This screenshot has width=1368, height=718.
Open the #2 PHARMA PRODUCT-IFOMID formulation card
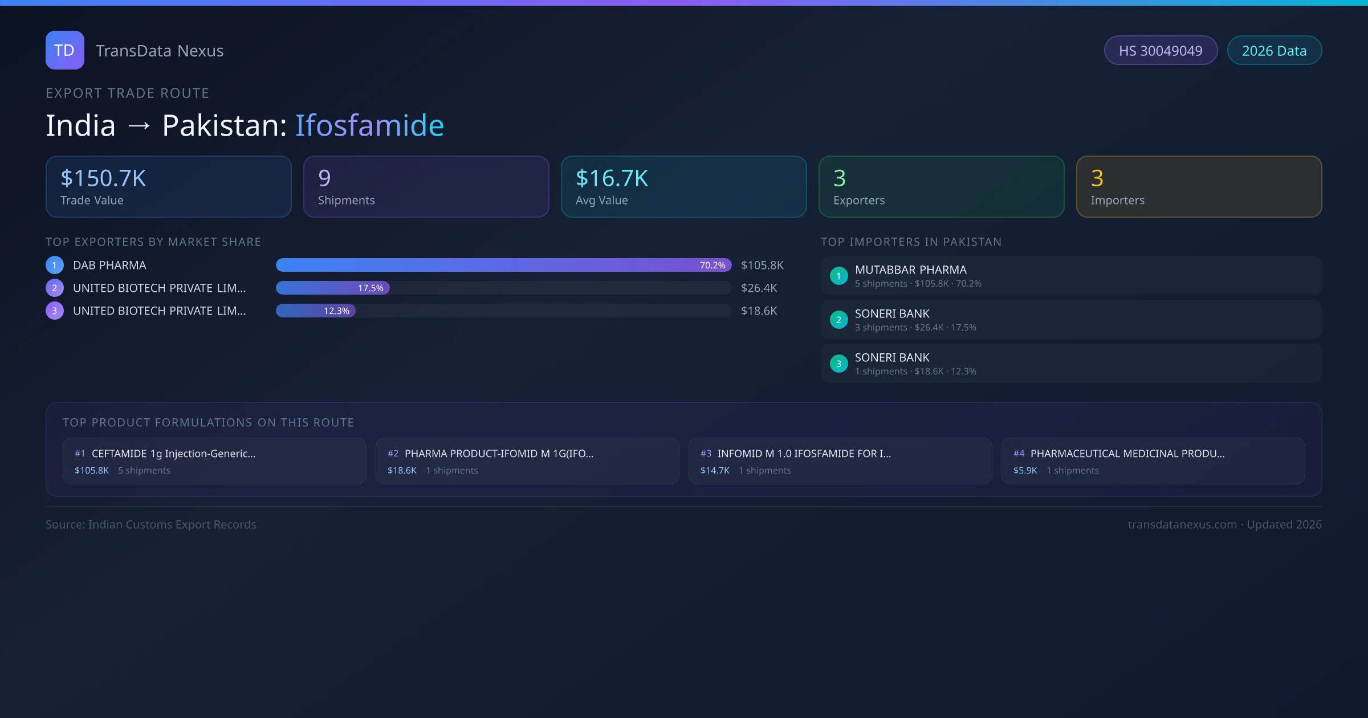tap(527, 461)
